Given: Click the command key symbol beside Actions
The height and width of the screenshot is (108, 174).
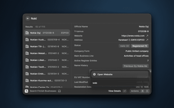Looking at the screenshot, I should [142, 91].
